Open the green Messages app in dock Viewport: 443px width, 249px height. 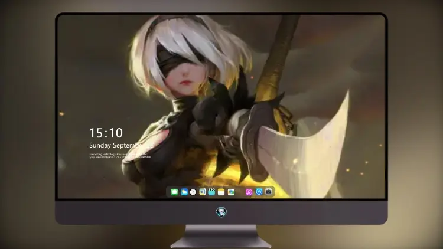point(174,192)
